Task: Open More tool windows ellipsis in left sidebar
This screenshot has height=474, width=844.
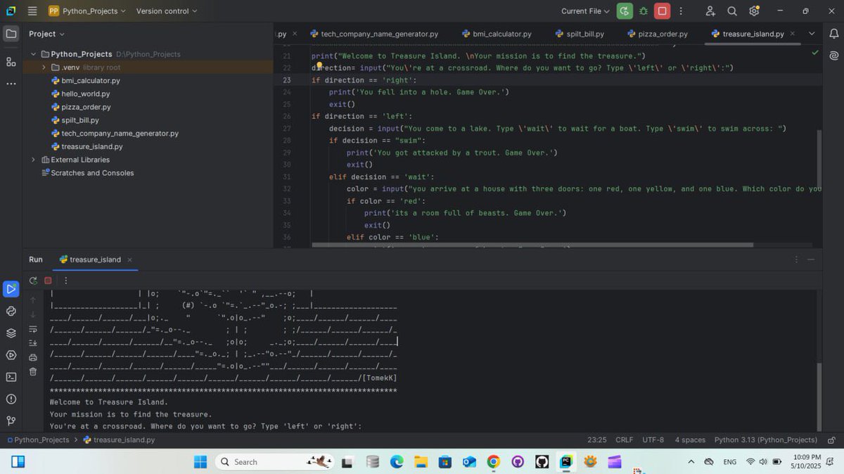Action: 11,84
